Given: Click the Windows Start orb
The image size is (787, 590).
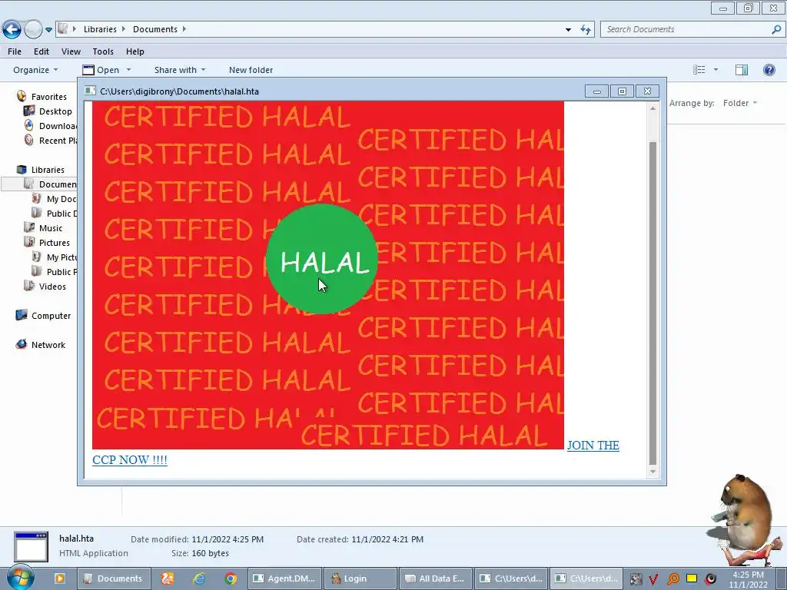Looking at the screenshot, I should click(20, 578).
